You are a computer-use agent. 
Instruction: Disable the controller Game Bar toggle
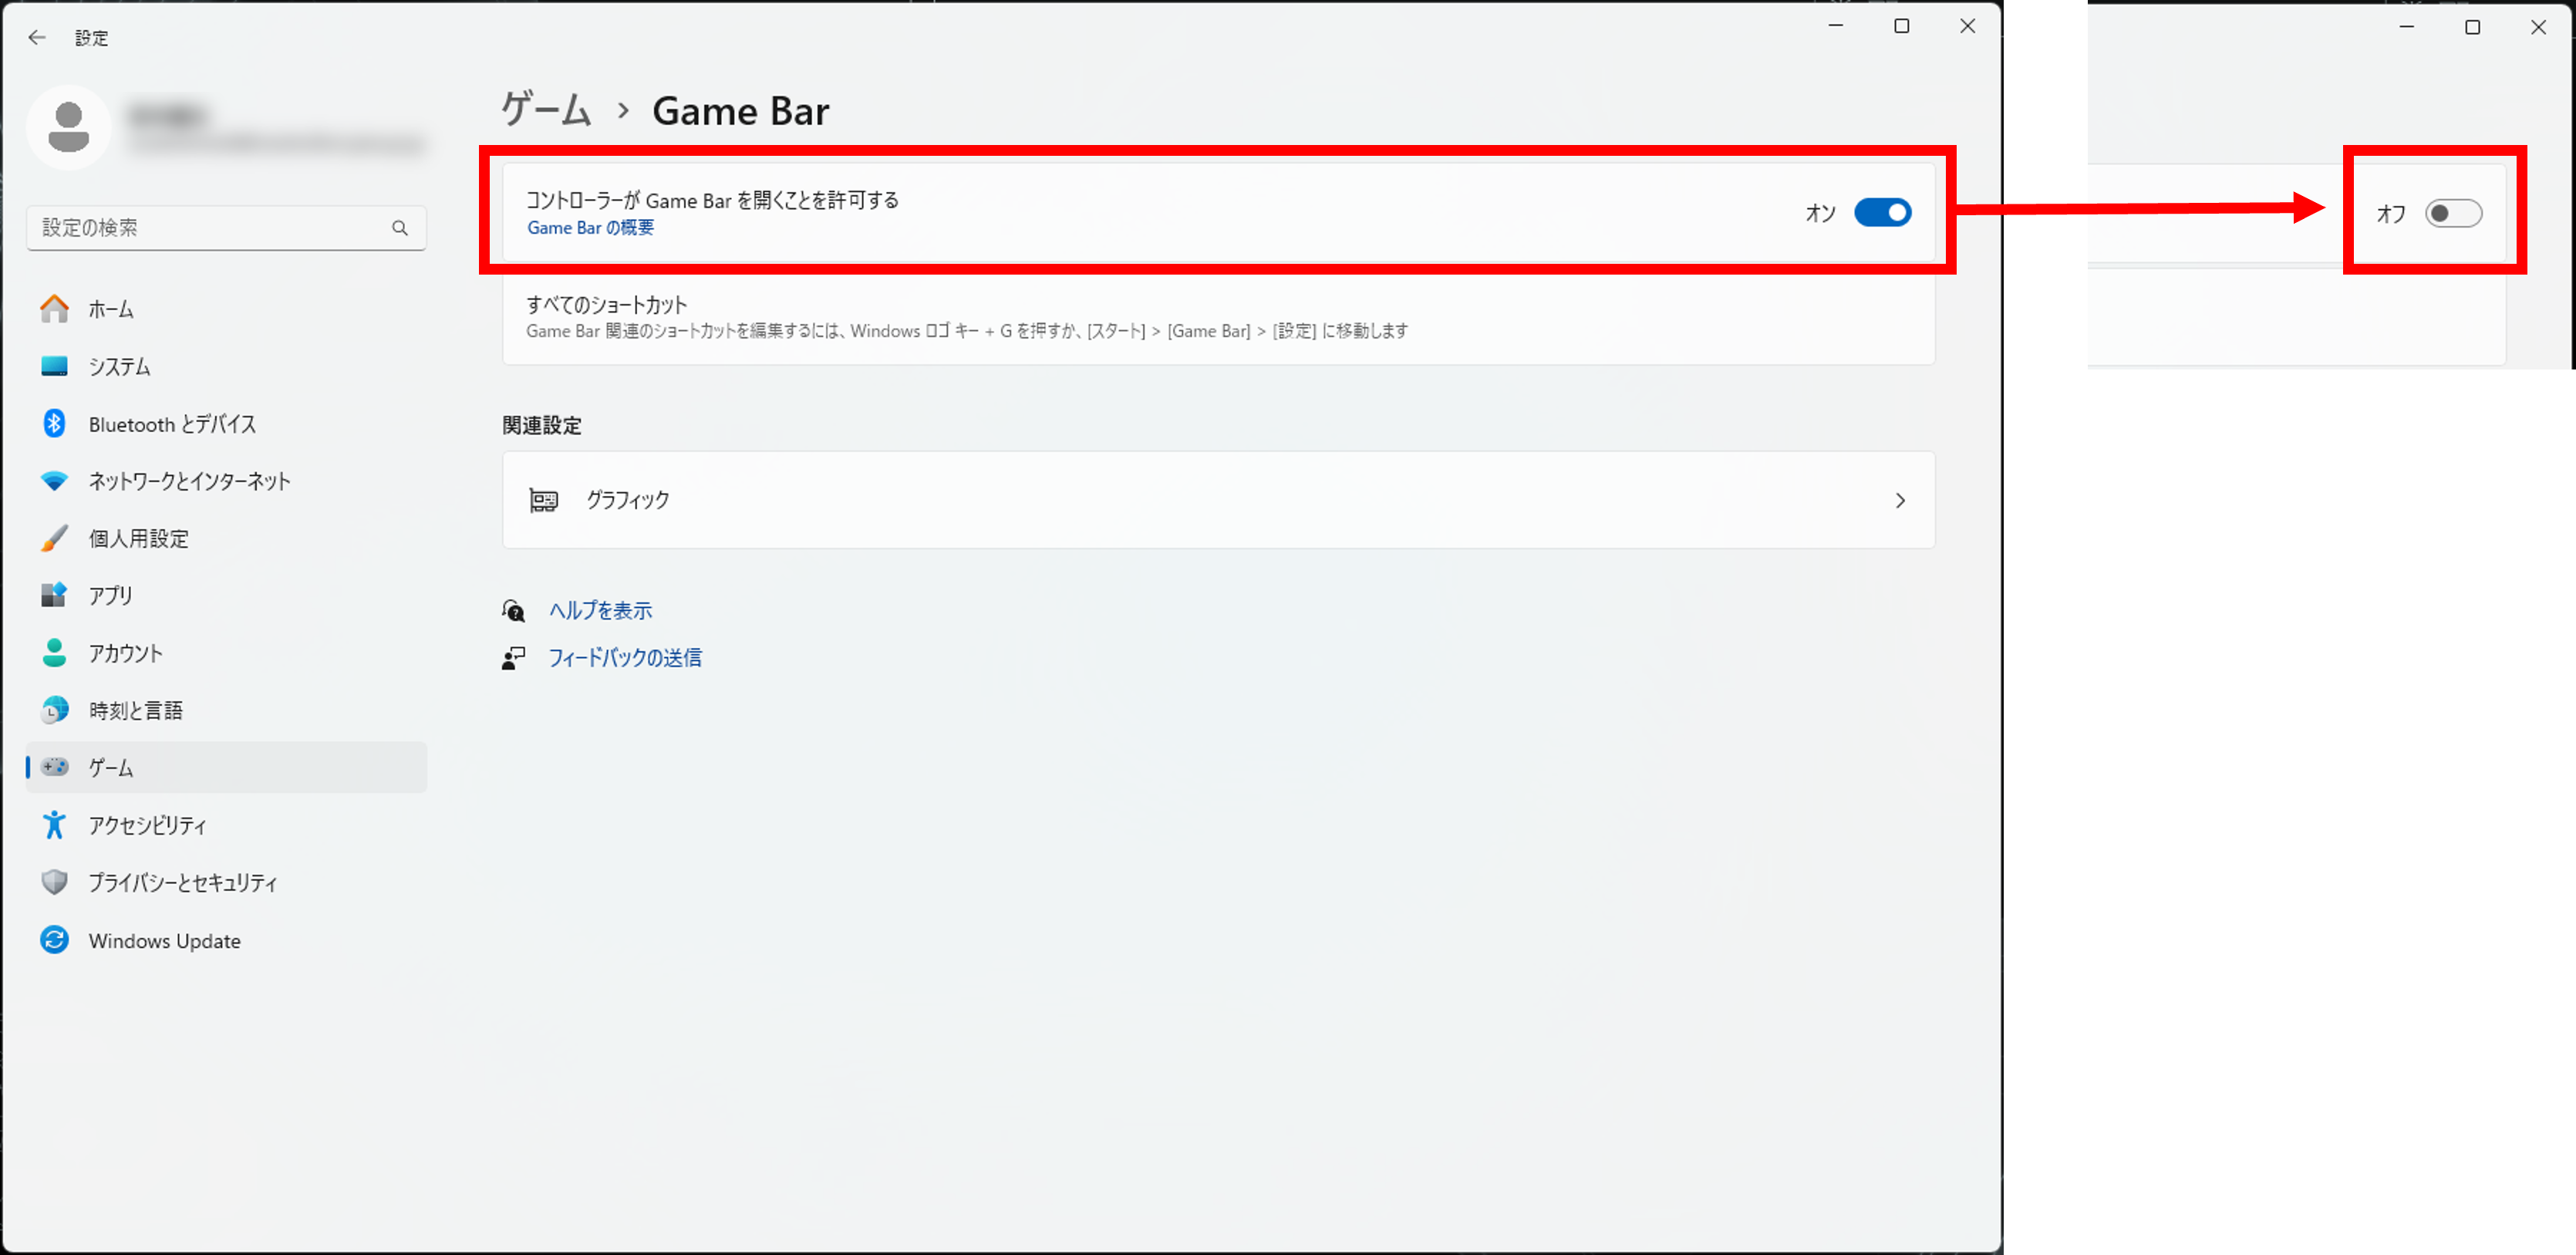[1882, 212]
